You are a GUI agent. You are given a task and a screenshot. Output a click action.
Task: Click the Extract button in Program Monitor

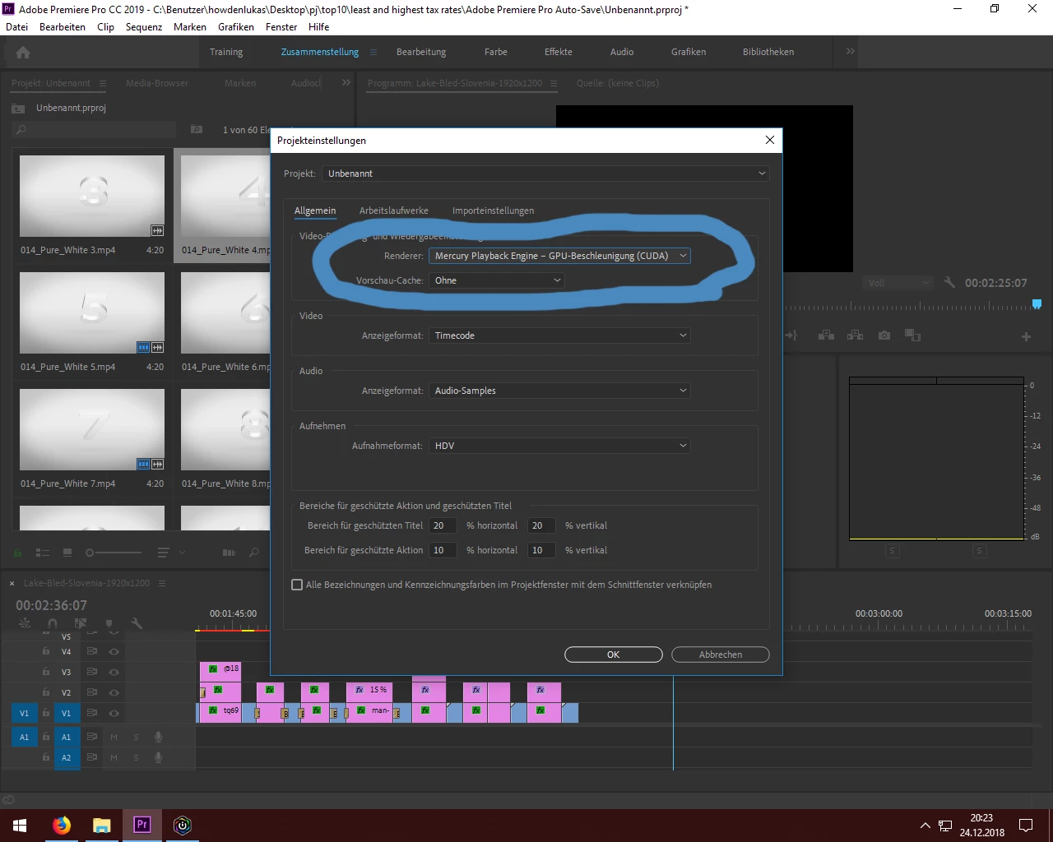click(x=856, y=335)
